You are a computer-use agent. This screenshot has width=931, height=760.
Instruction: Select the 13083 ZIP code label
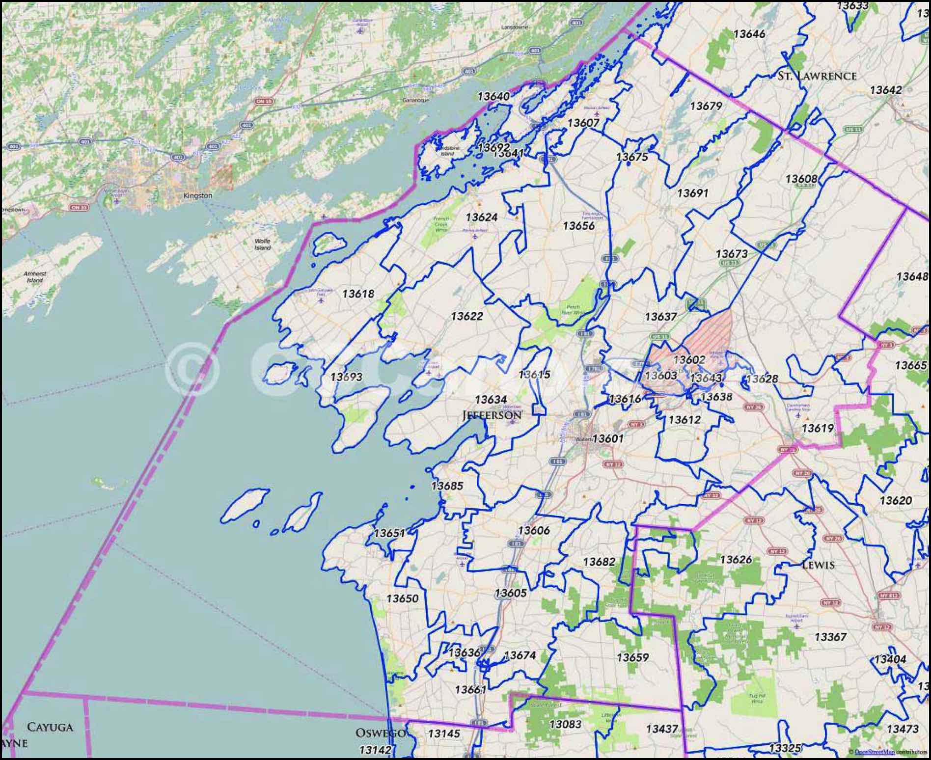click(565, 724)
